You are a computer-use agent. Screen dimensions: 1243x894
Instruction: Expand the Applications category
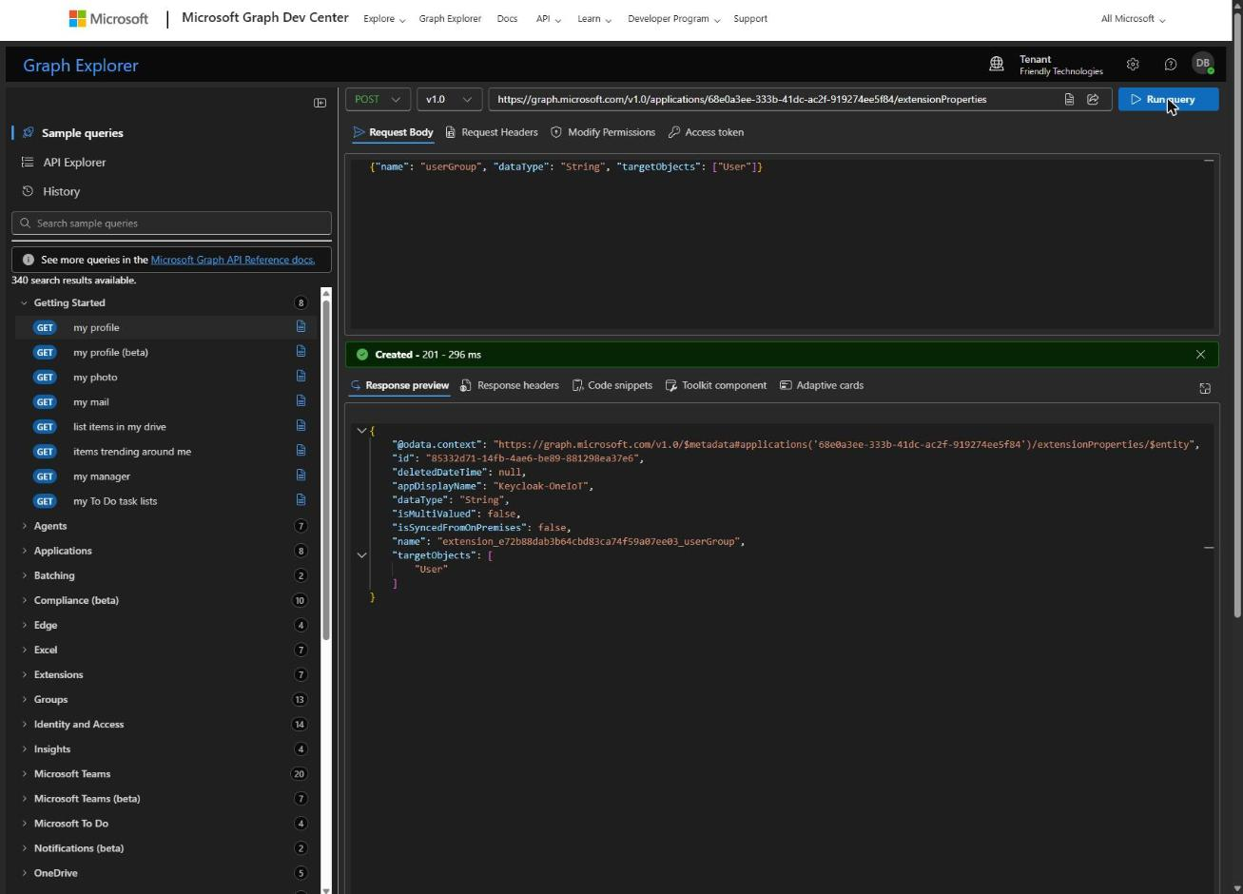24,551
